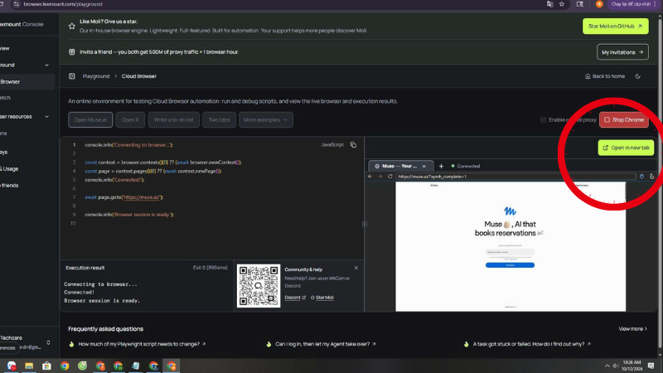Open cloud browser in new tab
This screenshot has height=373, width=663.
(626, 148)
